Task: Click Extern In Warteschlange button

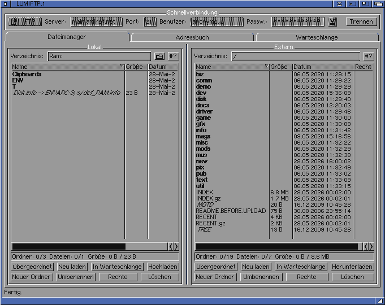Action: point(301,267)
